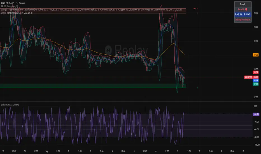Click the AVAX / TetherUS symbol title

coord(13,3)
